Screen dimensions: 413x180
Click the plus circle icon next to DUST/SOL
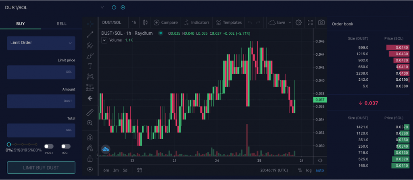tap(123, 7)
